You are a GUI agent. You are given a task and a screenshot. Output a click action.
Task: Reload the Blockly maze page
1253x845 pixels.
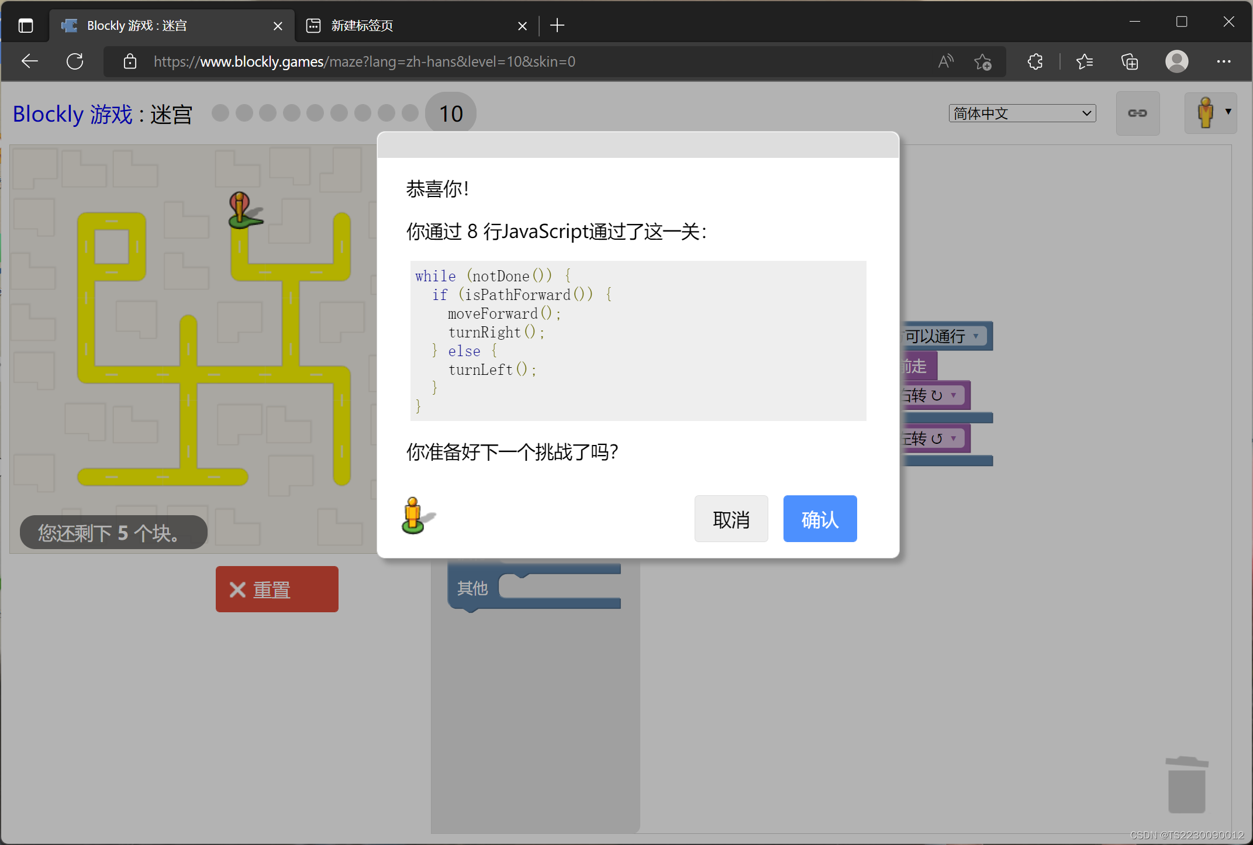[75, 61]
